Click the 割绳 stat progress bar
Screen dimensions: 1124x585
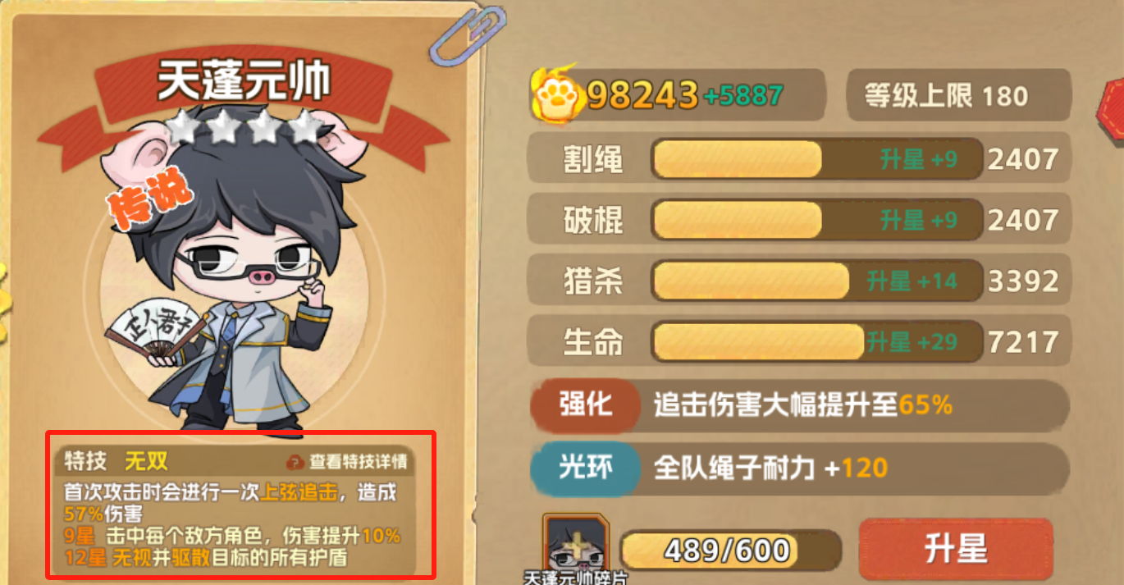[x=816, y=159]
